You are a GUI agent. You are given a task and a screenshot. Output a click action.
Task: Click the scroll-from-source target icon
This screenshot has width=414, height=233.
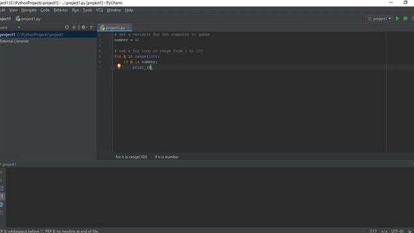(67, 27)
